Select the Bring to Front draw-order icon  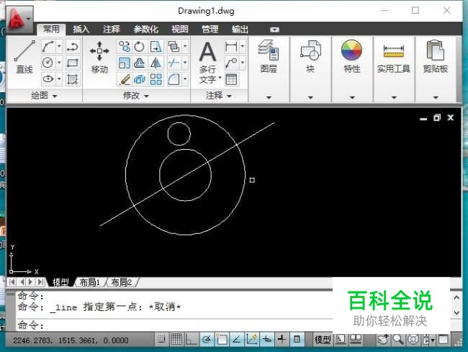click(x=174, y=46)
